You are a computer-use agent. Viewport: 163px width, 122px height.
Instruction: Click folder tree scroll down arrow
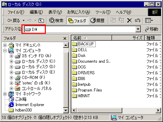(66, 110)
